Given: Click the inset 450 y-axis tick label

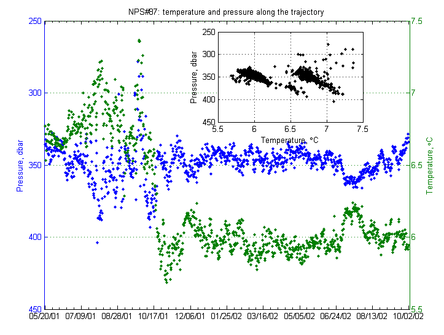Looking at the screenshot, I should click(x=207, y=121).
